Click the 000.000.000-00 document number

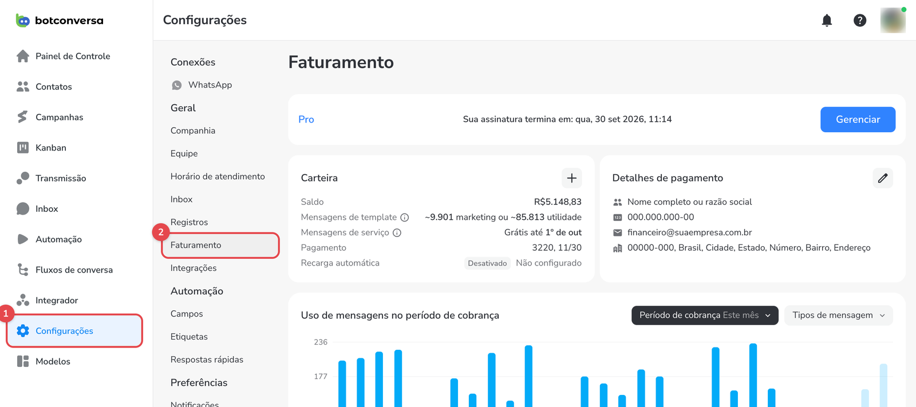661,217
